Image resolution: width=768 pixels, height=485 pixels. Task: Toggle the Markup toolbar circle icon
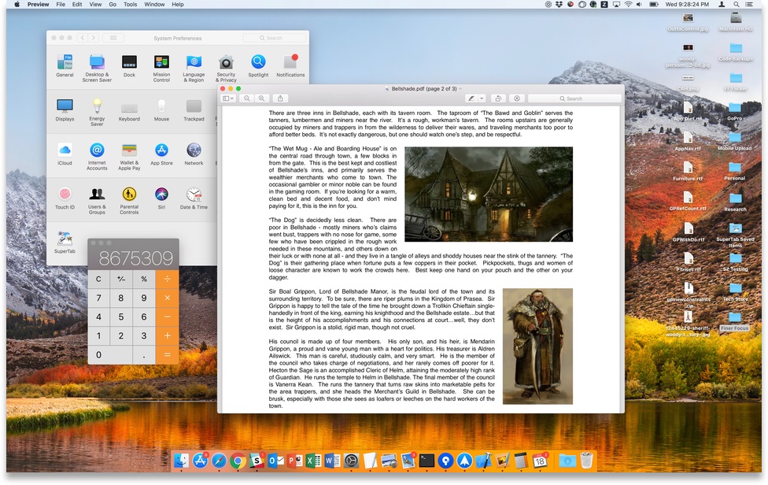517,98
